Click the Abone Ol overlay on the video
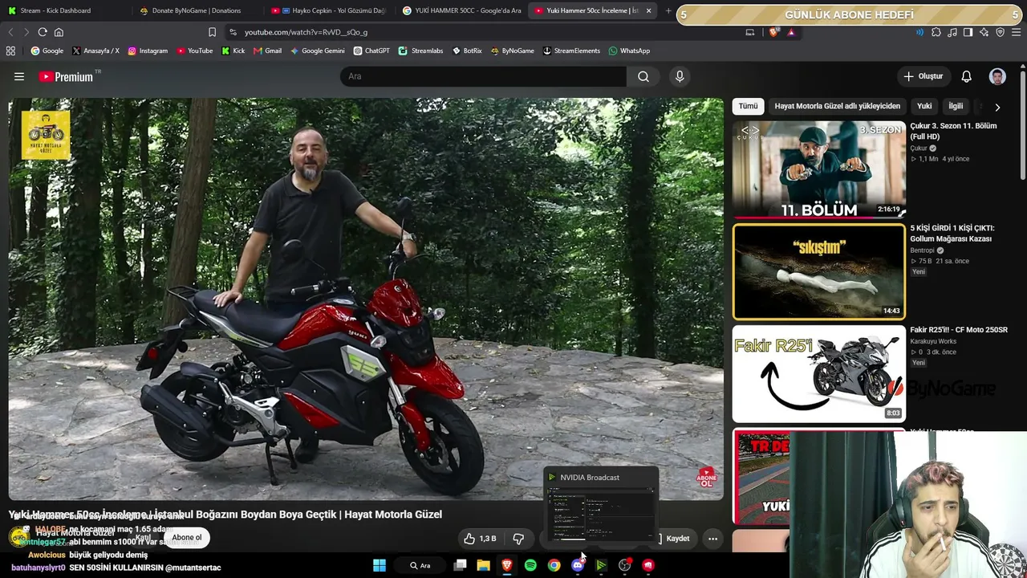 pyautogui.click(x=706, y=478)
